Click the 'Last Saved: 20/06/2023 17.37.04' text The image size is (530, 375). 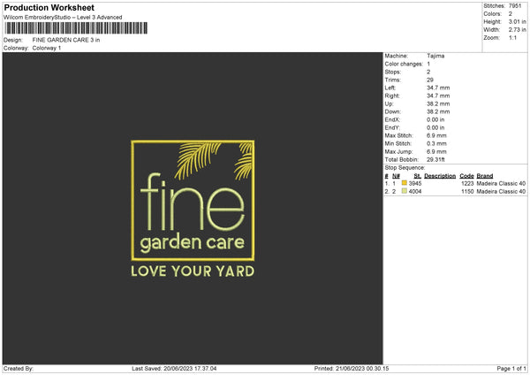click(174, 368)
